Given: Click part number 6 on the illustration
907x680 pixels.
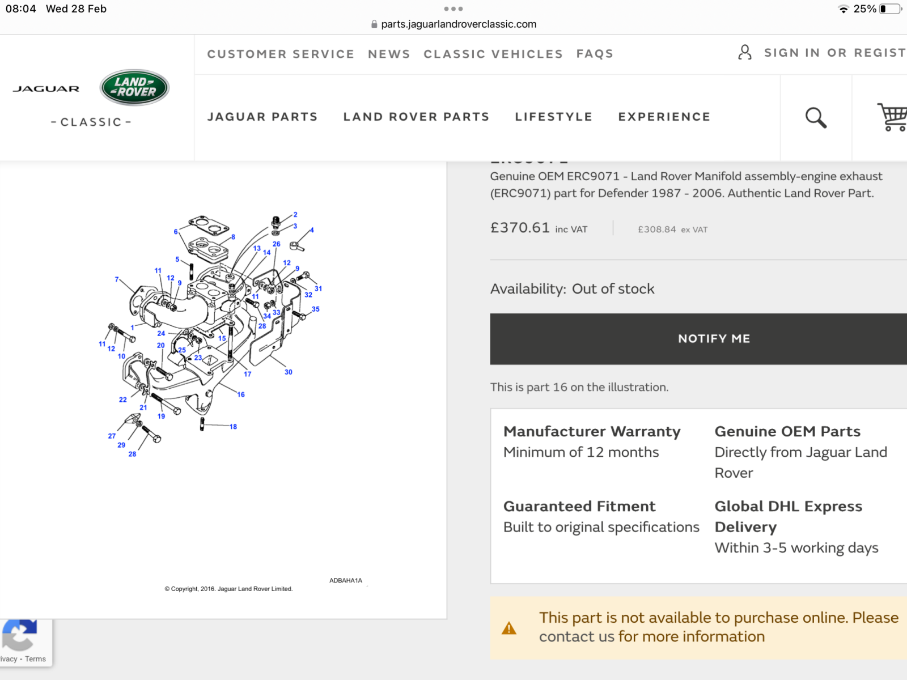Looking at the screenshot, I should click(x=176, y=232).
